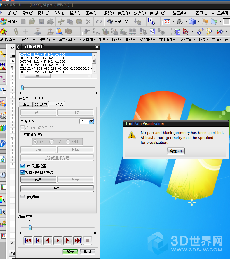Click the tool path position slider handle
This screenshot has height=259, width=230.
pos(22,87)
